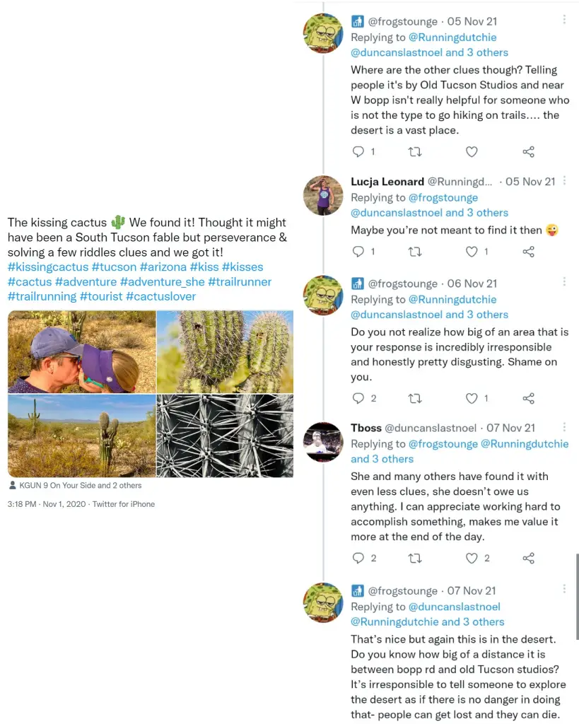The height and width of the screenshot is (724, 579).
Task: Open the Lucja Leonard profile avatar
Action: (x=323, y=195)
